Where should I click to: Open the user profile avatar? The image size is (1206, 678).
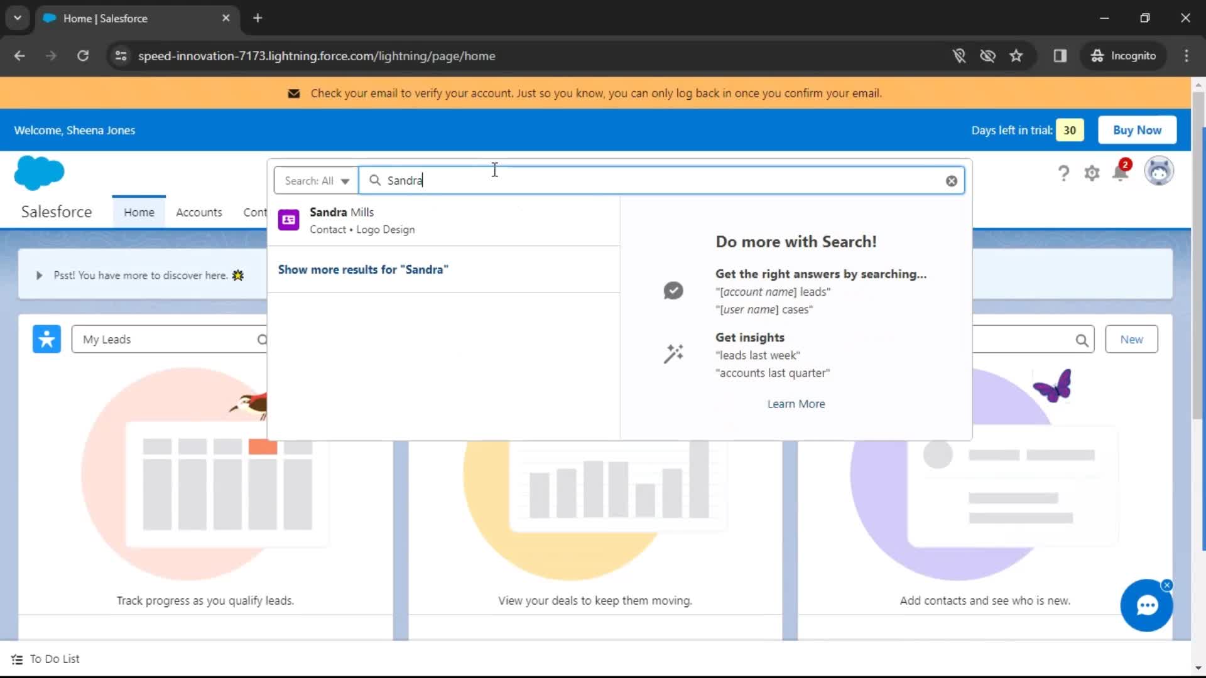(1159, 171)
